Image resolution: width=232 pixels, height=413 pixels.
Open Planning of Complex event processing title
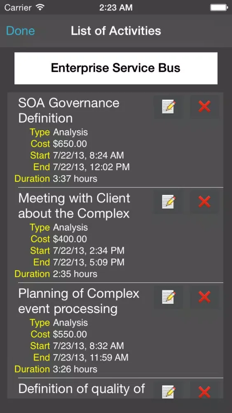[79, 301]
